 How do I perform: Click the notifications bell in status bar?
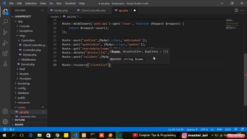coord(242,129)
